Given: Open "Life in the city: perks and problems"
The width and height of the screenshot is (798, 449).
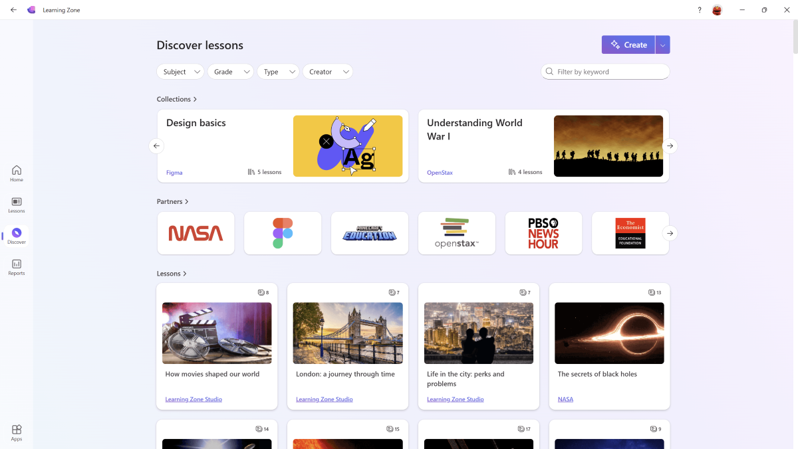Looking at the screenshot, I should 465,379.
